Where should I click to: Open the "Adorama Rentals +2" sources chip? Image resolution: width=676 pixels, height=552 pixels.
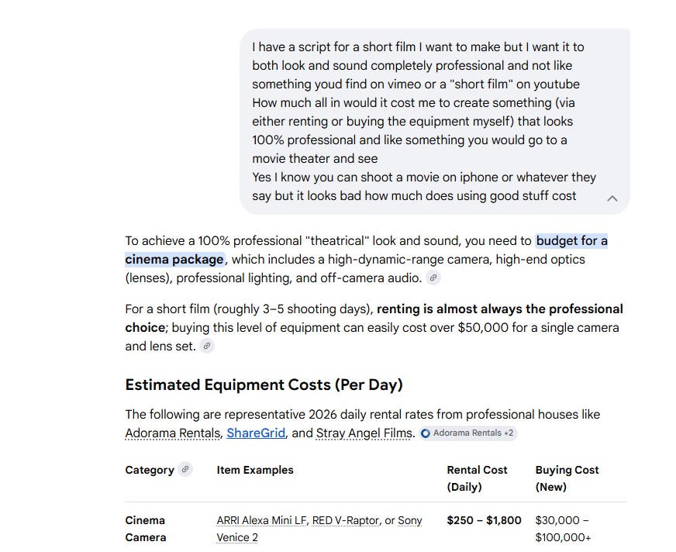tap(468, 433)
